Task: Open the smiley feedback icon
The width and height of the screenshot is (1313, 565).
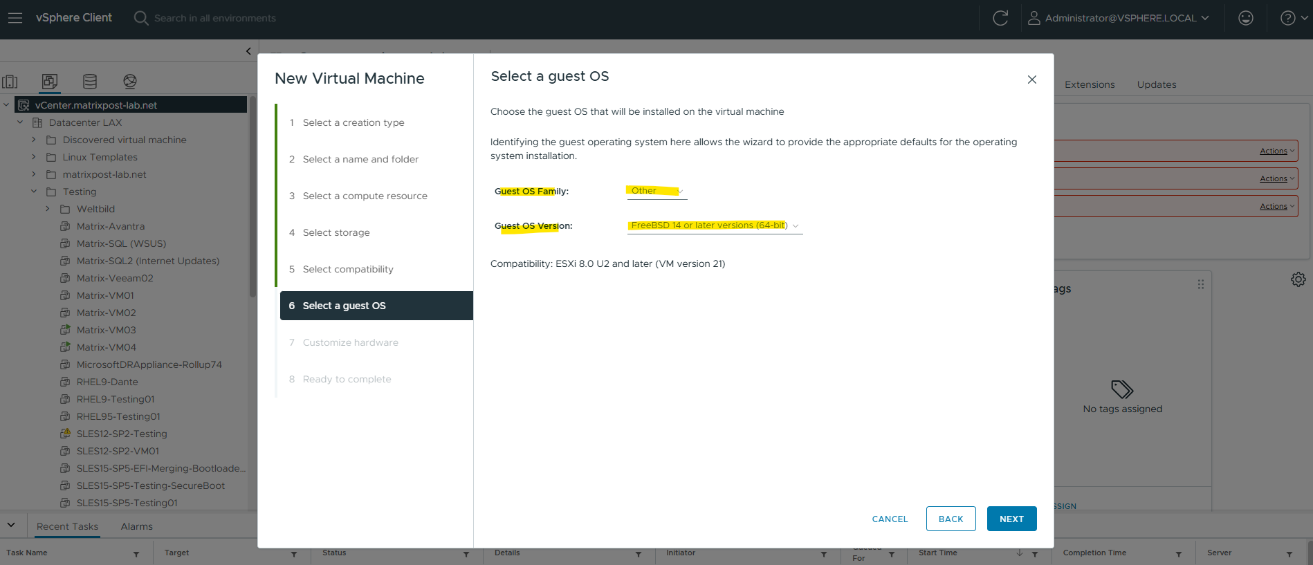Action: tap(1246, 18)
